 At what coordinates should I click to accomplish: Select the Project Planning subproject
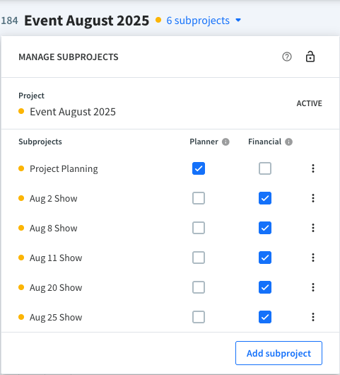click(64, 169)
